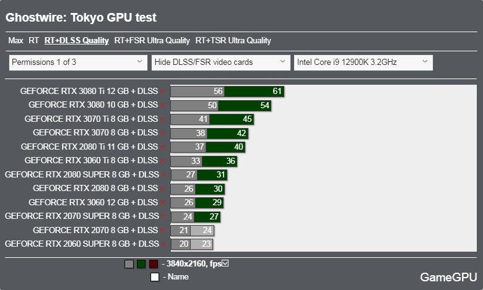Click the GameGPU logo text
Viewport: 483px width, 290px height.
click(x=448, y=278)
